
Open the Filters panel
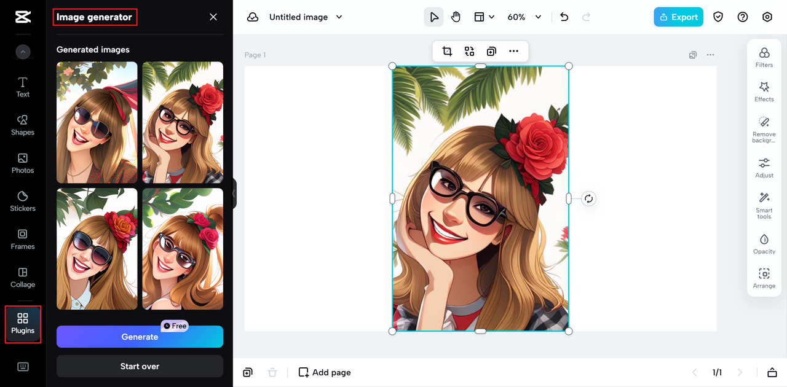point(764,57)
